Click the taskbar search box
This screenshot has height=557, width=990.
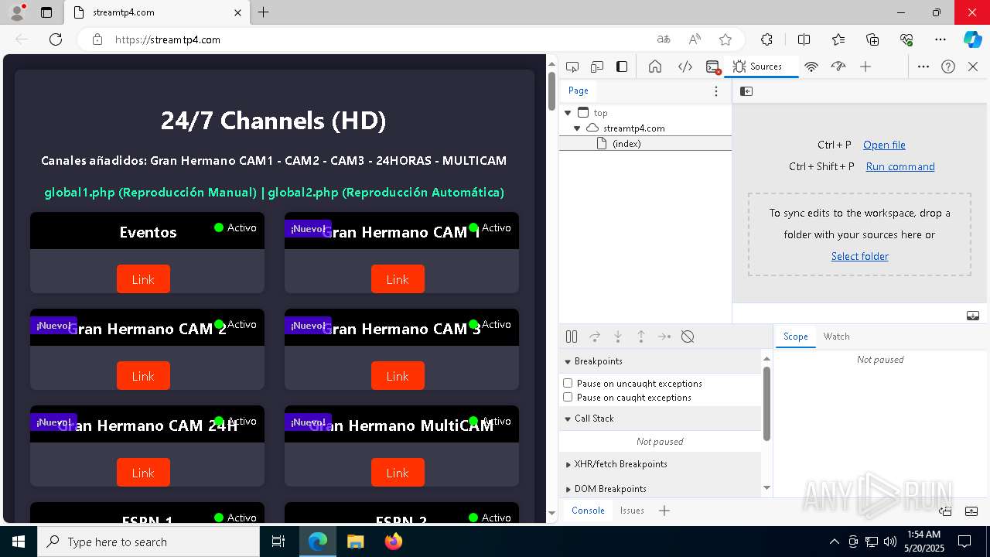tap(148, 542)
